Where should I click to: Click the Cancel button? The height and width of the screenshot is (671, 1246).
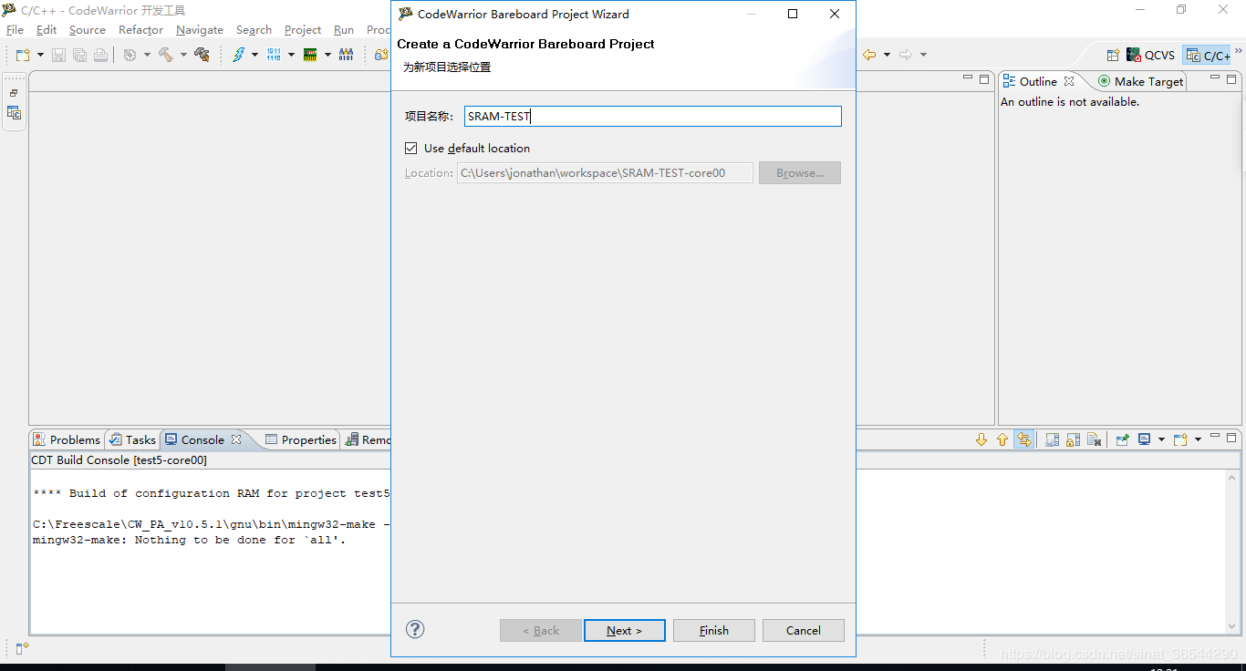[803, 630]
